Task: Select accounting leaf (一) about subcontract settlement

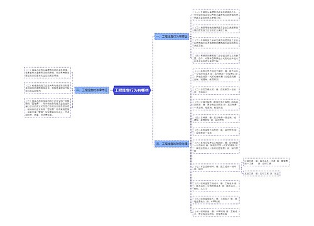Action: (216, 75)
